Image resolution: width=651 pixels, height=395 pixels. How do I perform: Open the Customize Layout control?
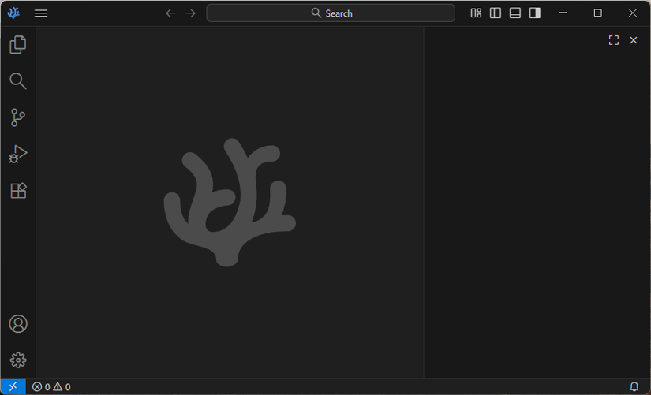coord(476,13)
